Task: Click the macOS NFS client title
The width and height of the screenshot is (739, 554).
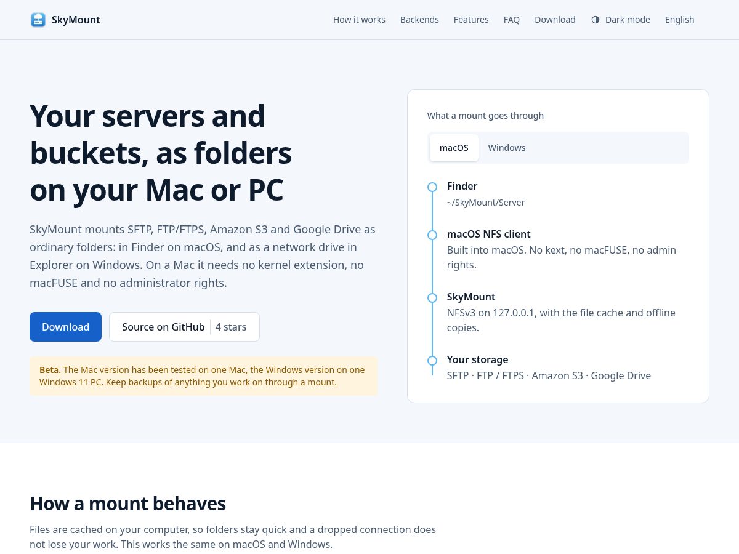Action: coord(488,234)
